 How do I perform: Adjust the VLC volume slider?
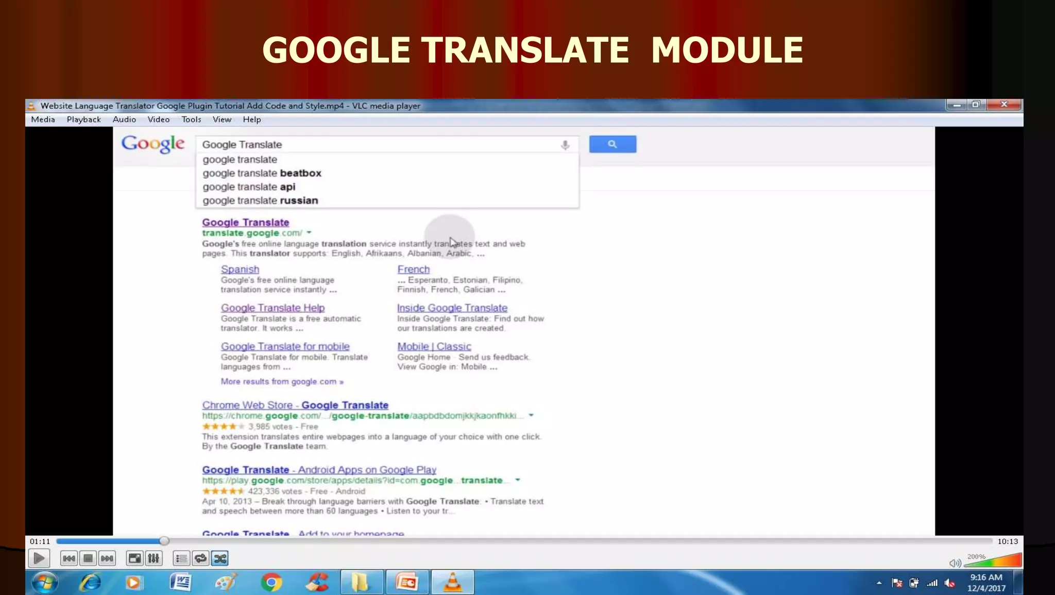point(993,560)
